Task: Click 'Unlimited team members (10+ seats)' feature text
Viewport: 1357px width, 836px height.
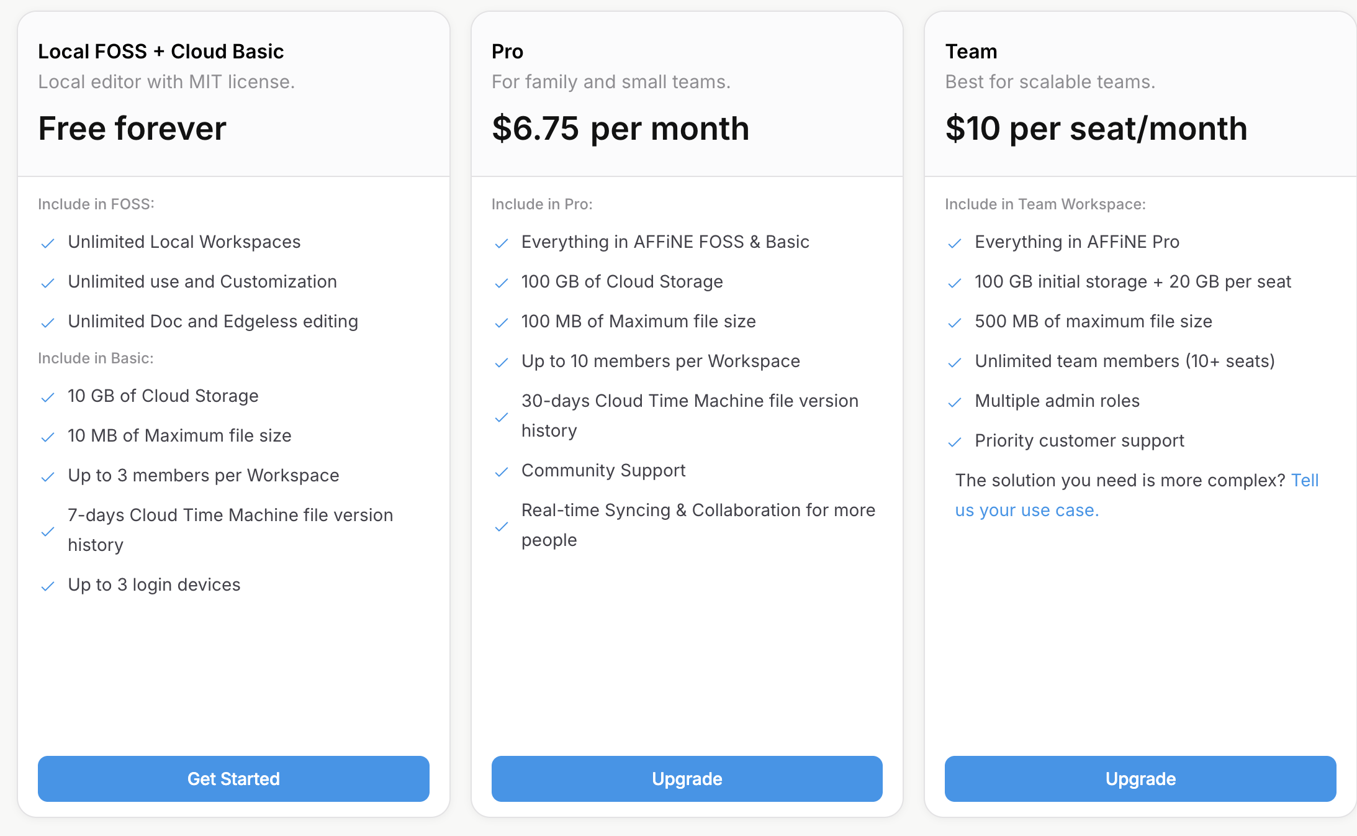Action: [x=1124, y=361]
